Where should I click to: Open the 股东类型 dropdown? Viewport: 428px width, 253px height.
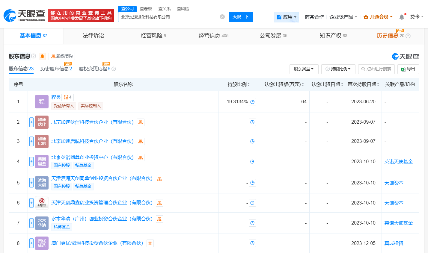(304, 69)
